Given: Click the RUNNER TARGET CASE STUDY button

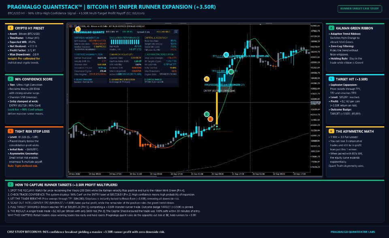Looking at the screenshot, I should [x=359, y=8].
